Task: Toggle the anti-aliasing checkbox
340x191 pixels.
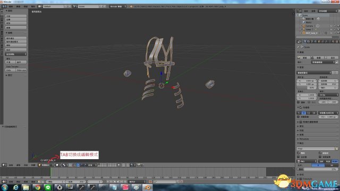Action: pyautogui.click(x=301, y=107)
